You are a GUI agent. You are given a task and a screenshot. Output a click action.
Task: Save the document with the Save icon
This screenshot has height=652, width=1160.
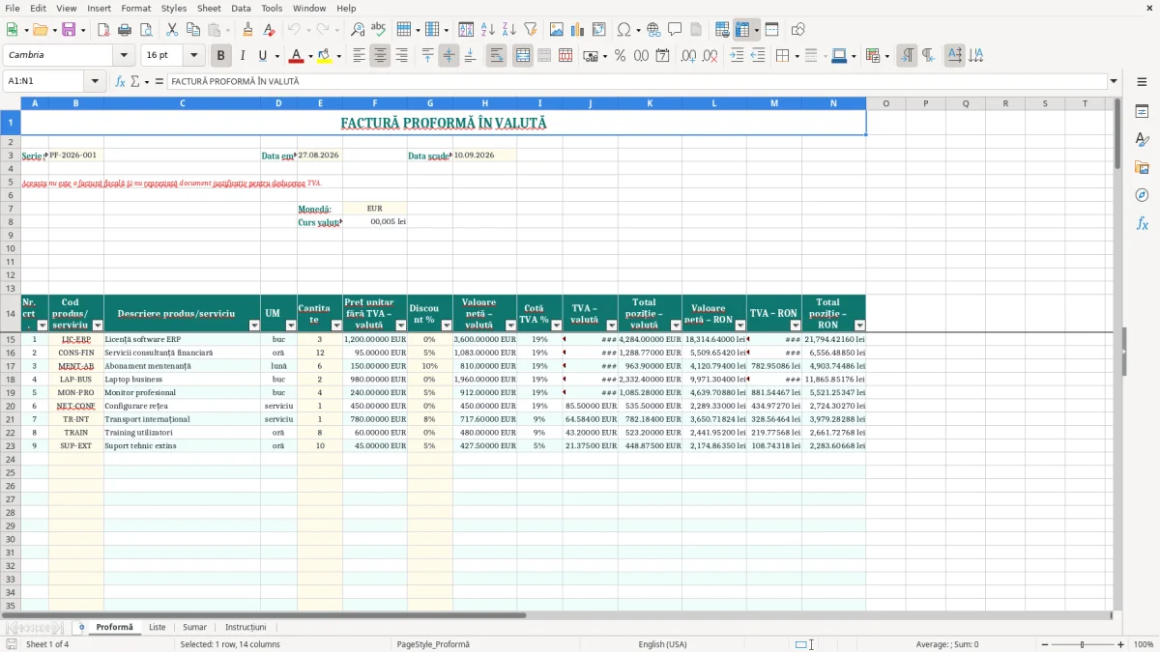point(68,30)
